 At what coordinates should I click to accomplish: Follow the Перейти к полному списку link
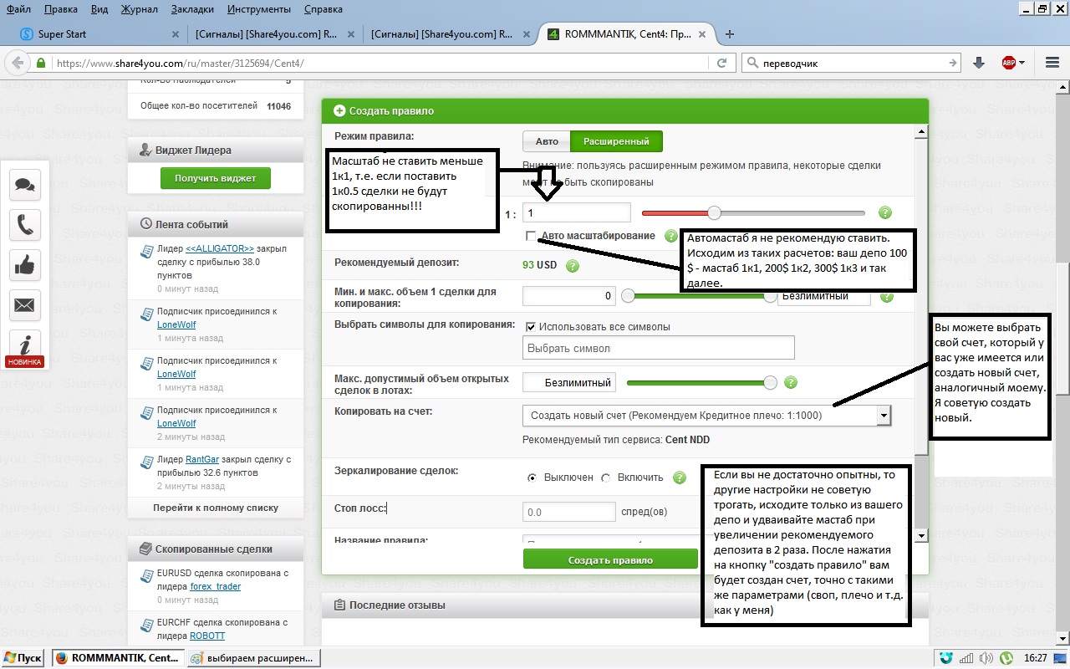(216, 508)
